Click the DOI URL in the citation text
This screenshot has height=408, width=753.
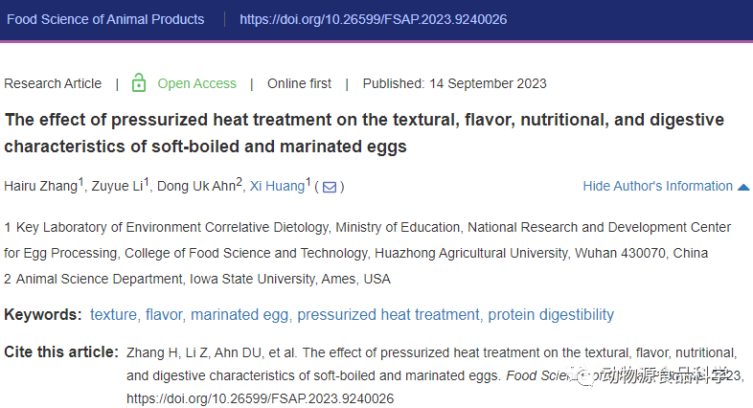point(260,398)
